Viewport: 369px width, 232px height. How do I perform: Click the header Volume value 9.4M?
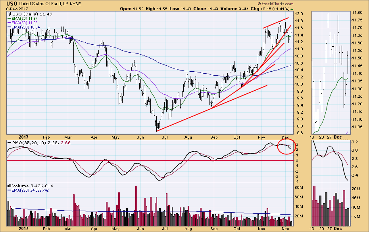[244, 9]
